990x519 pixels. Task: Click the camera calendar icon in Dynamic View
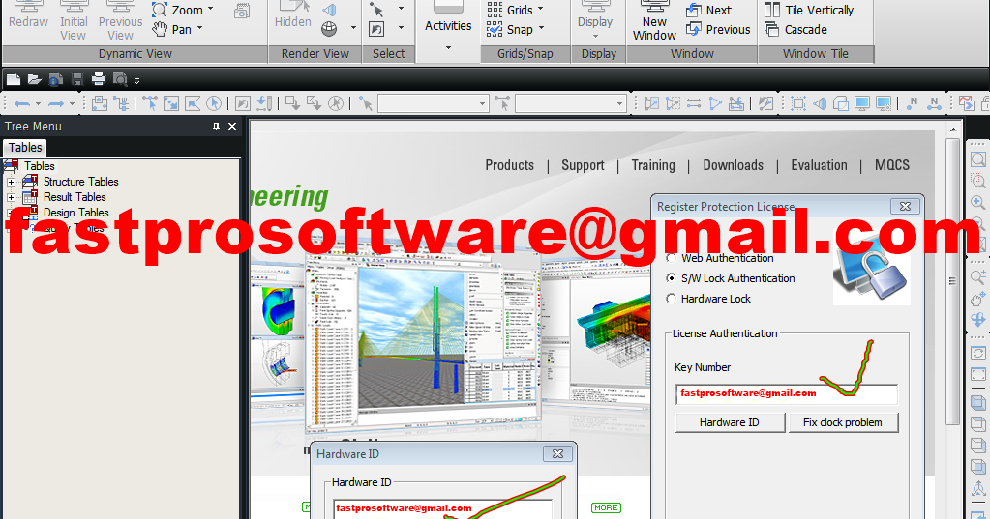pos(242,11)
